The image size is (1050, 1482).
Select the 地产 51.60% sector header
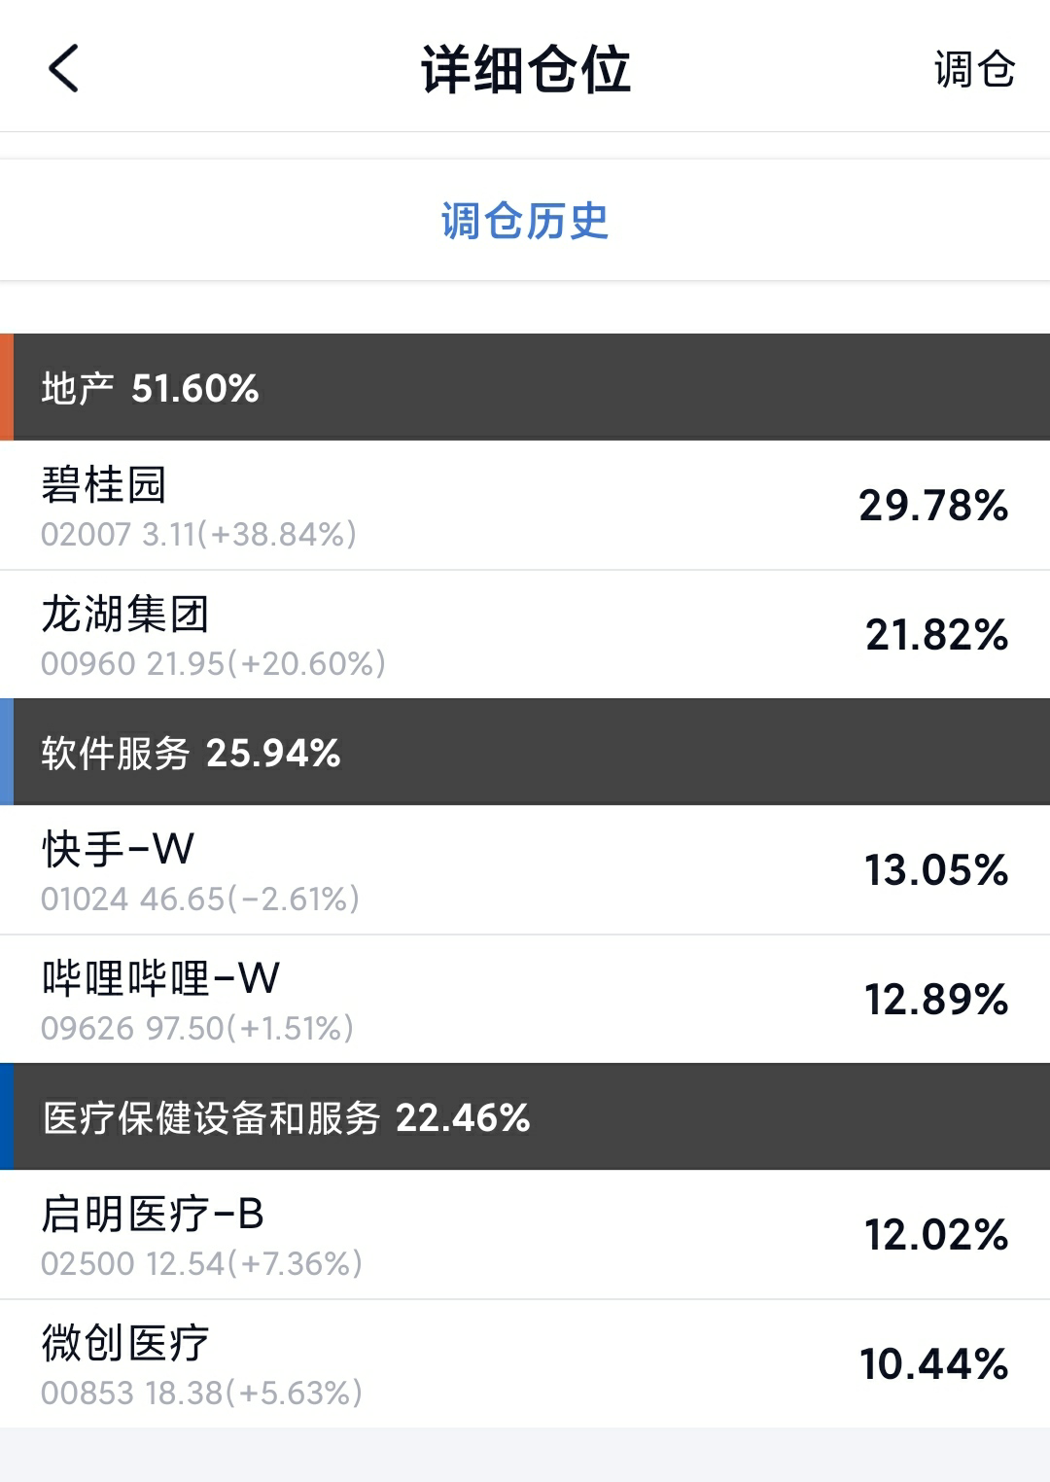click(151, 388)
